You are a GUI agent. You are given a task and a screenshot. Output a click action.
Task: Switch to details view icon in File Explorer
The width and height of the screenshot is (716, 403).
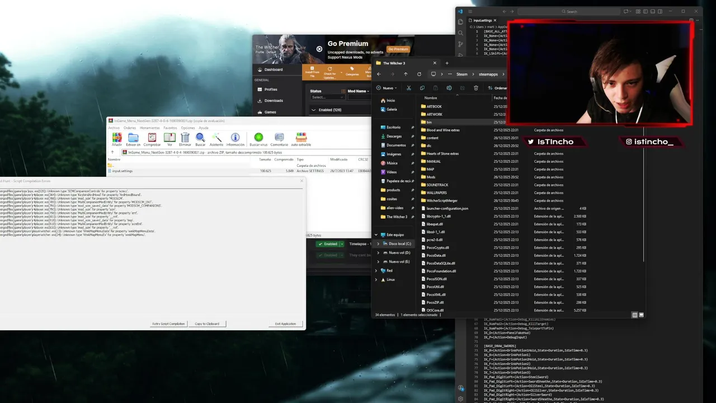[x=634, y=315]
